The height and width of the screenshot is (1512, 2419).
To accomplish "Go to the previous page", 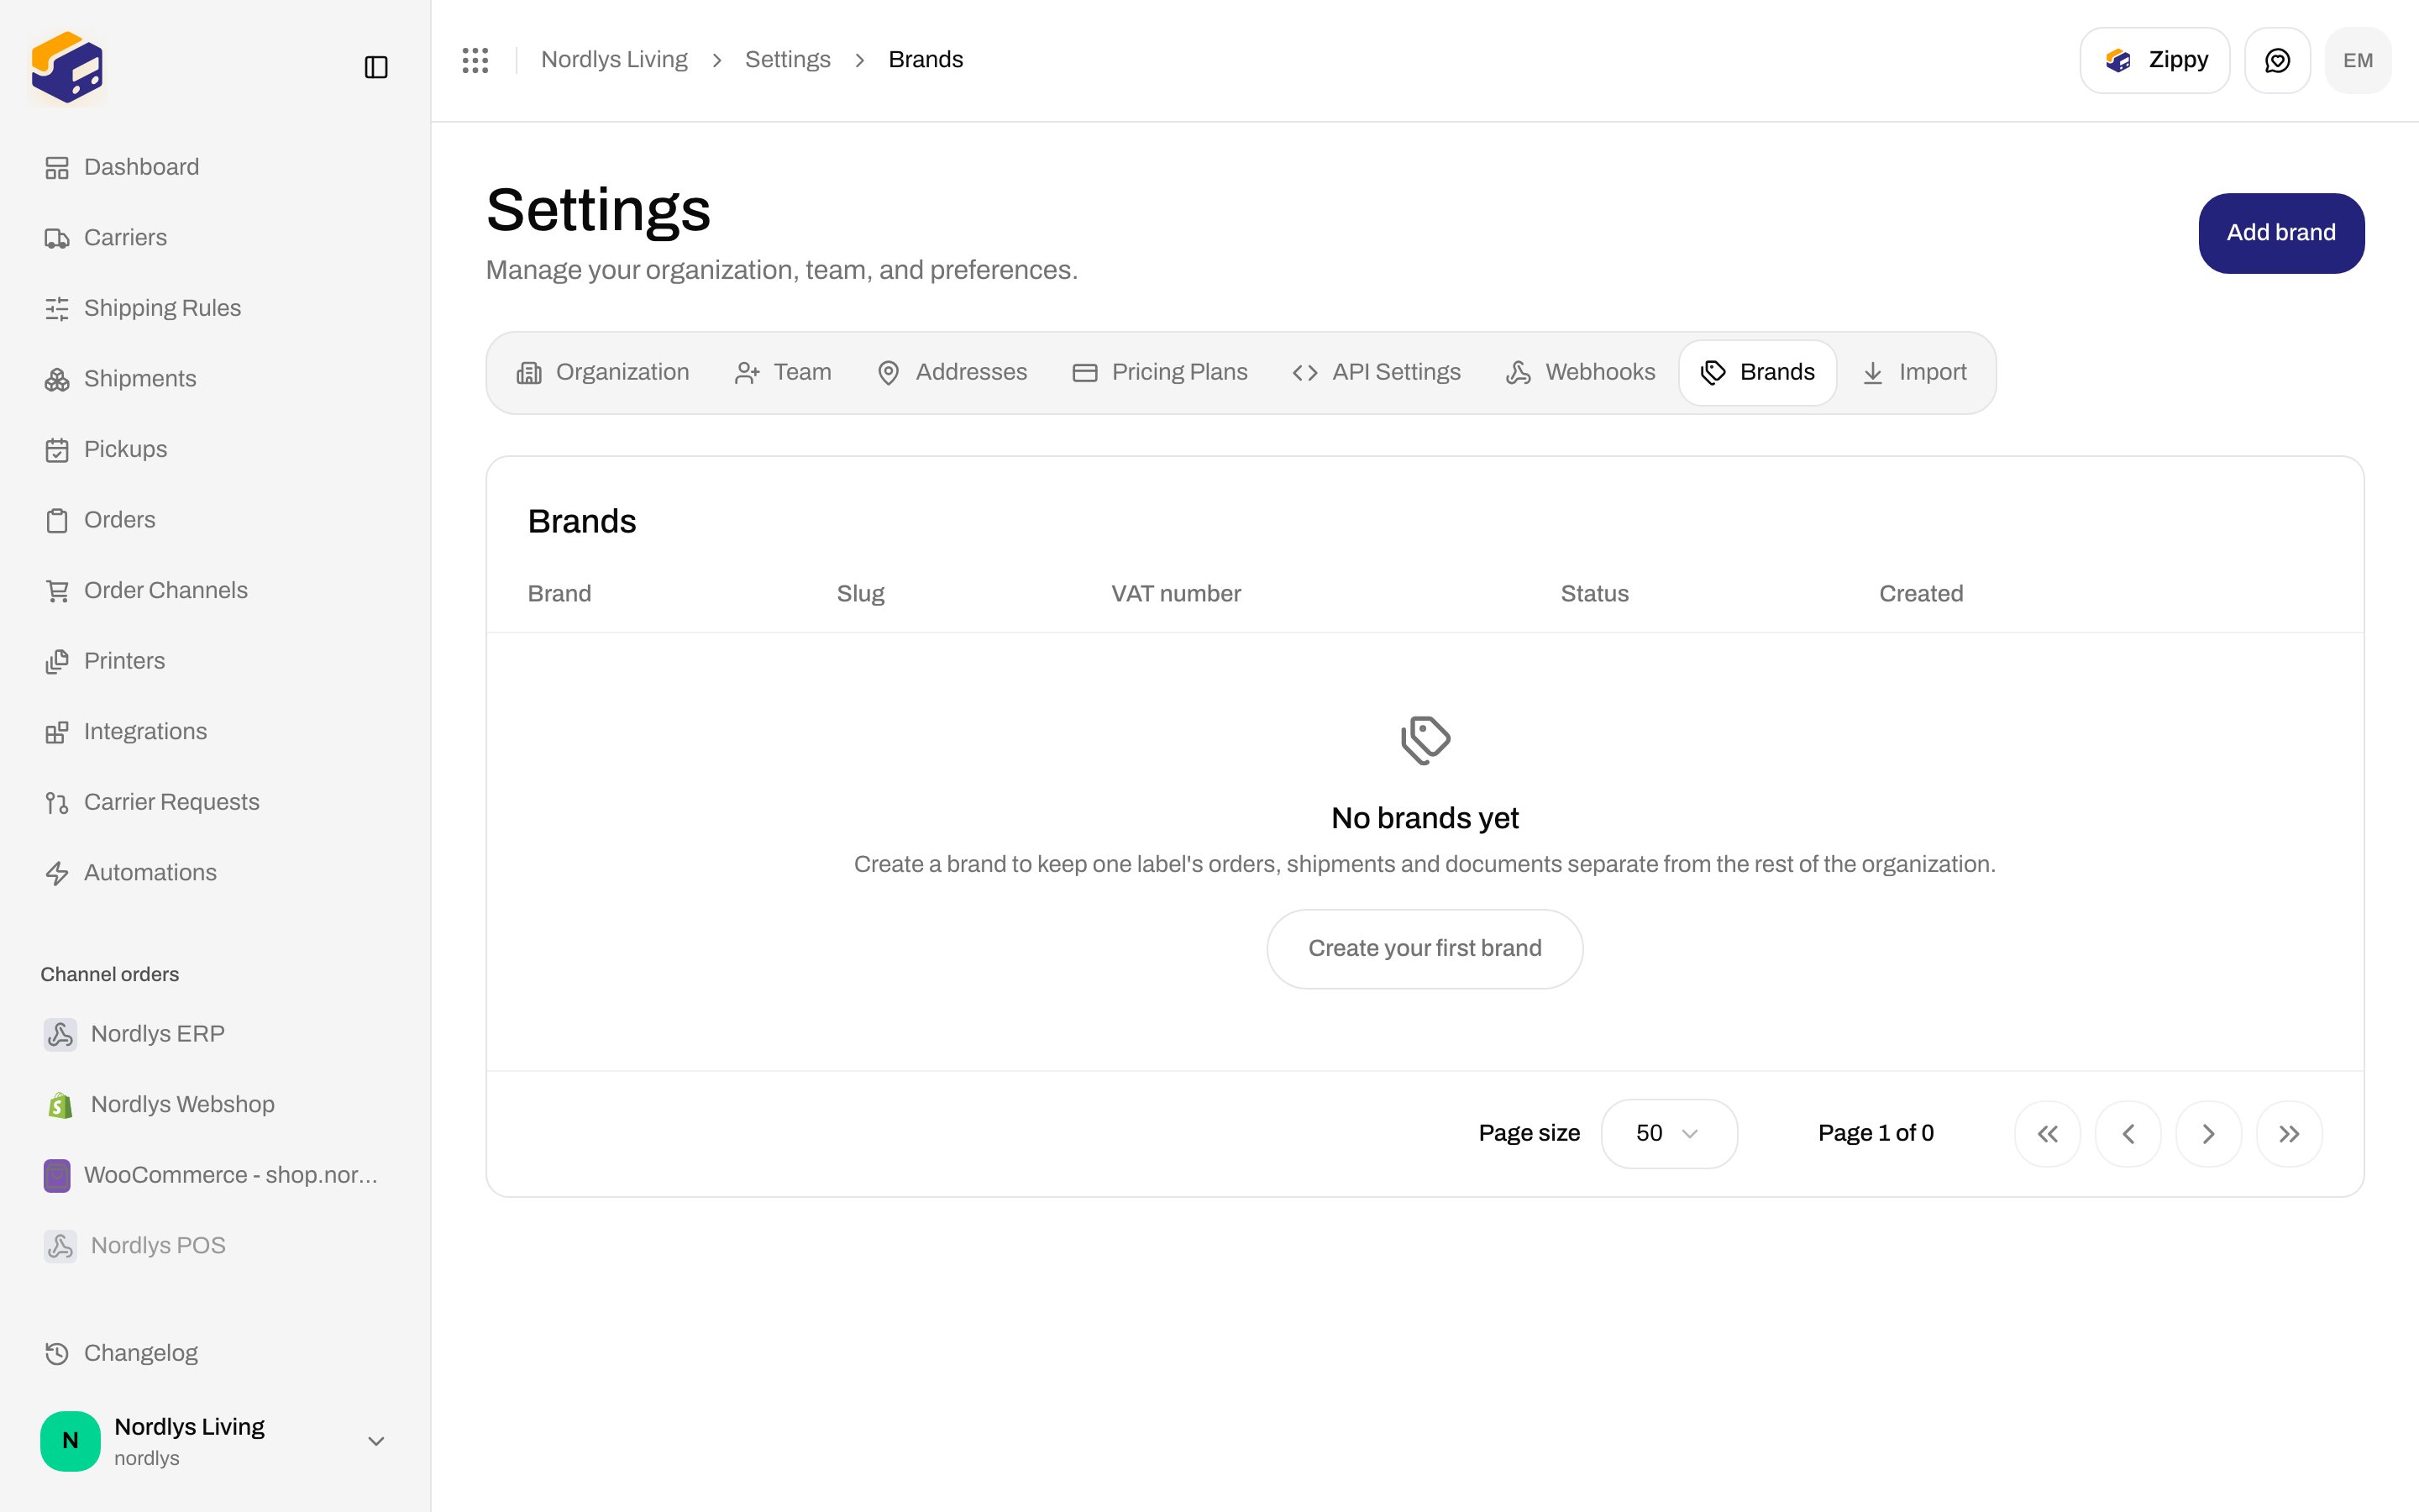I will 2128,1134.
